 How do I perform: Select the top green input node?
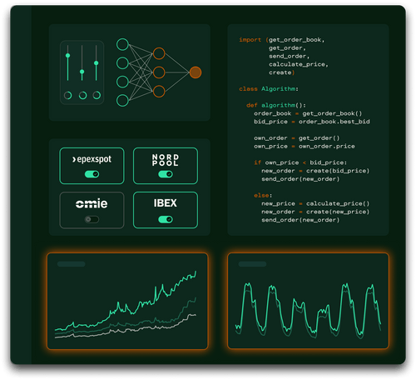pos(122,44)
